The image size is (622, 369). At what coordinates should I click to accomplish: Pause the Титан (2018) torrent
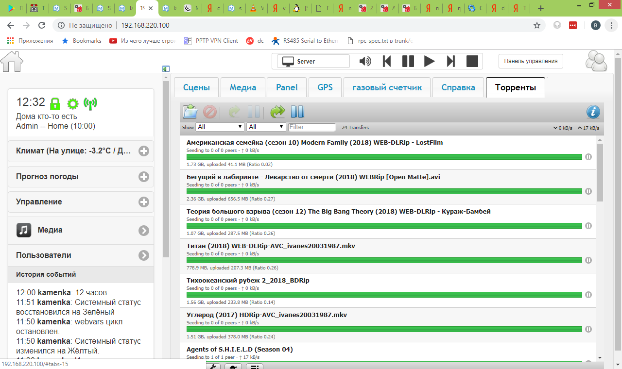(588, 260)
